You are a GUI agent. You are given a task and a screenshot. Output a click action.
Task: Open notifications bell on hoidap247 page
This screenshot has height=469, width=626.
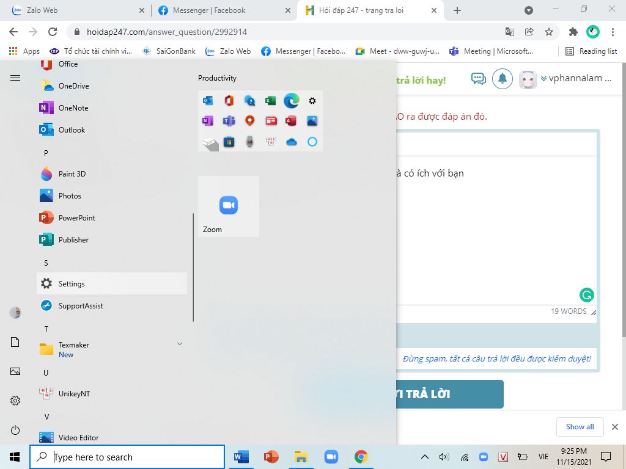[503, 79]
